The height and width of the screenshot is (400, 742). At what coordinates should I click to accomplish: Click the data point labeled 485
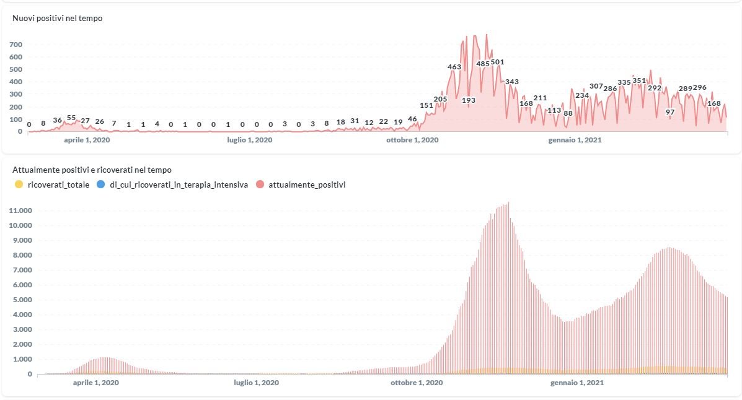click(x=483, y=64)
